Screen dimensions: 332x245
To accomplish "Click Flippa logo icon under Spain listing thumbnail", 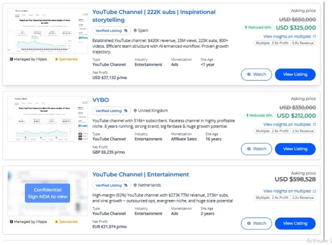I will coord(11,59).
